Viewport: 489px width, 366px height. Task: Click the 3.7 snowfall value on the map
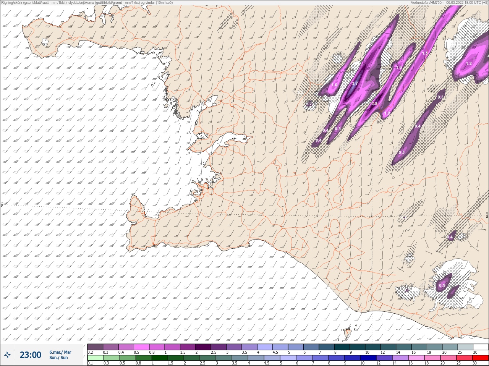coord(355,83)
